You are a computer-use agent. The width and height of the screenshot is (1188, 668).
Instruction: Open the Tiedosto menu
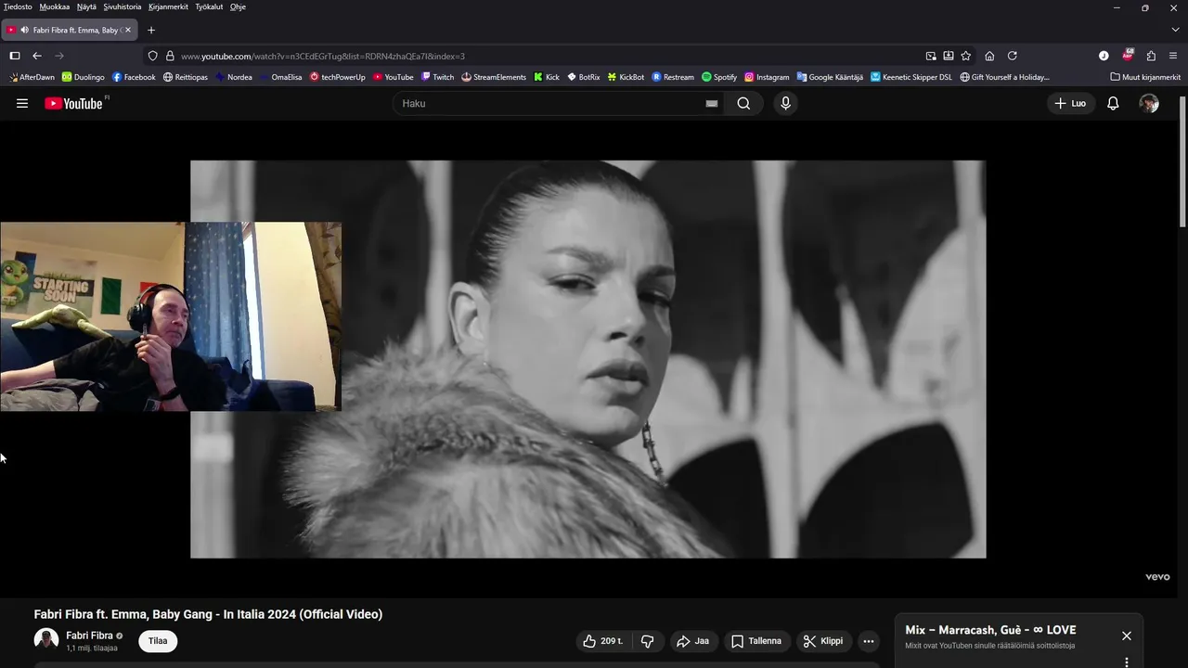point(18,6)
